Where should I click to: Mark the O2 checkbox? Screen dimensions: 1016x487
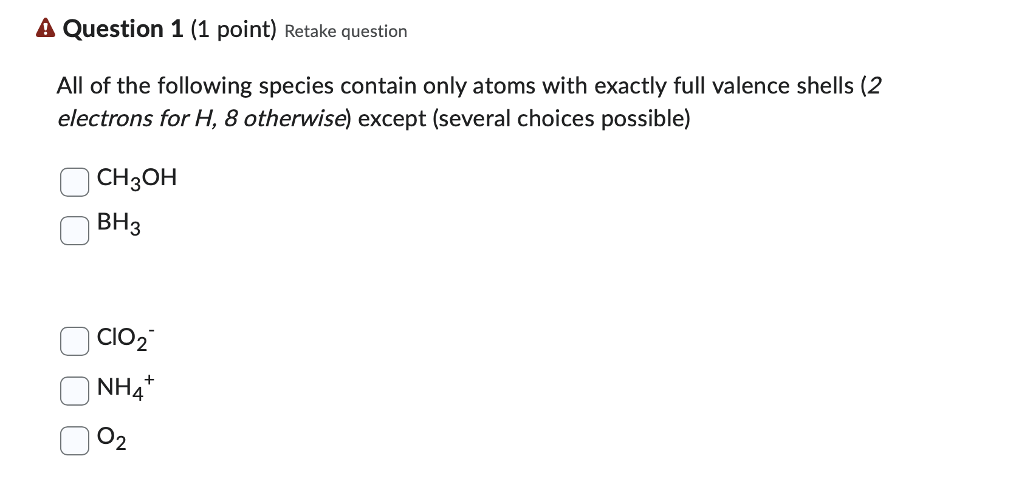click(74, 440)
